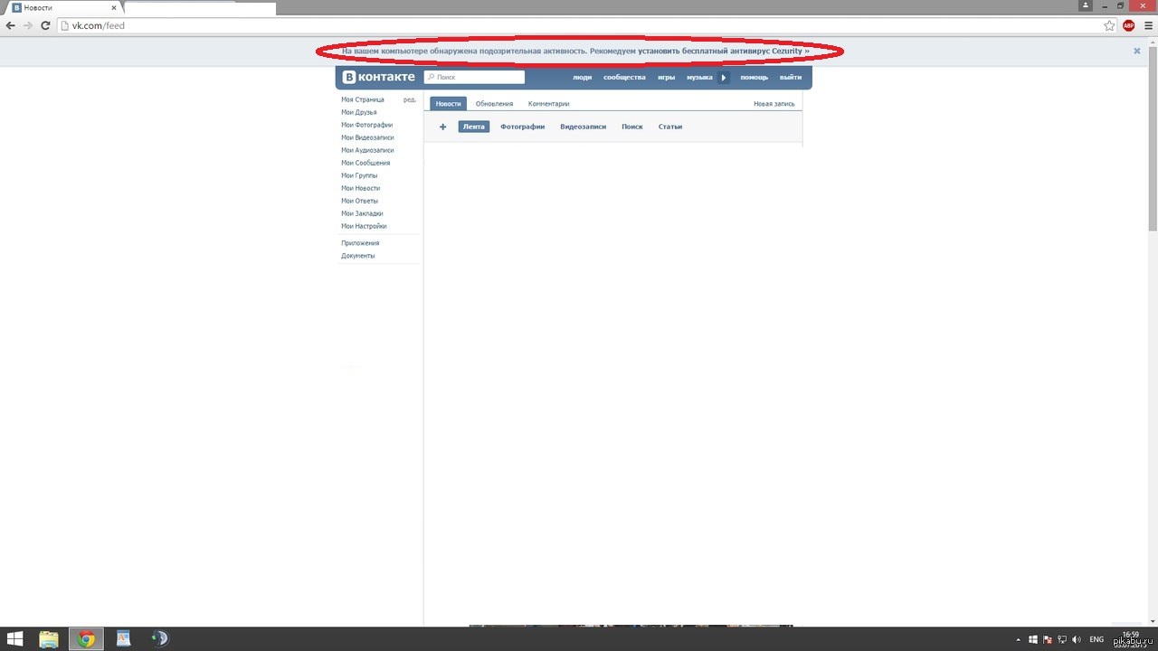Go back with browser back arrow
1158x651 pixels.
tap(11, 25)
